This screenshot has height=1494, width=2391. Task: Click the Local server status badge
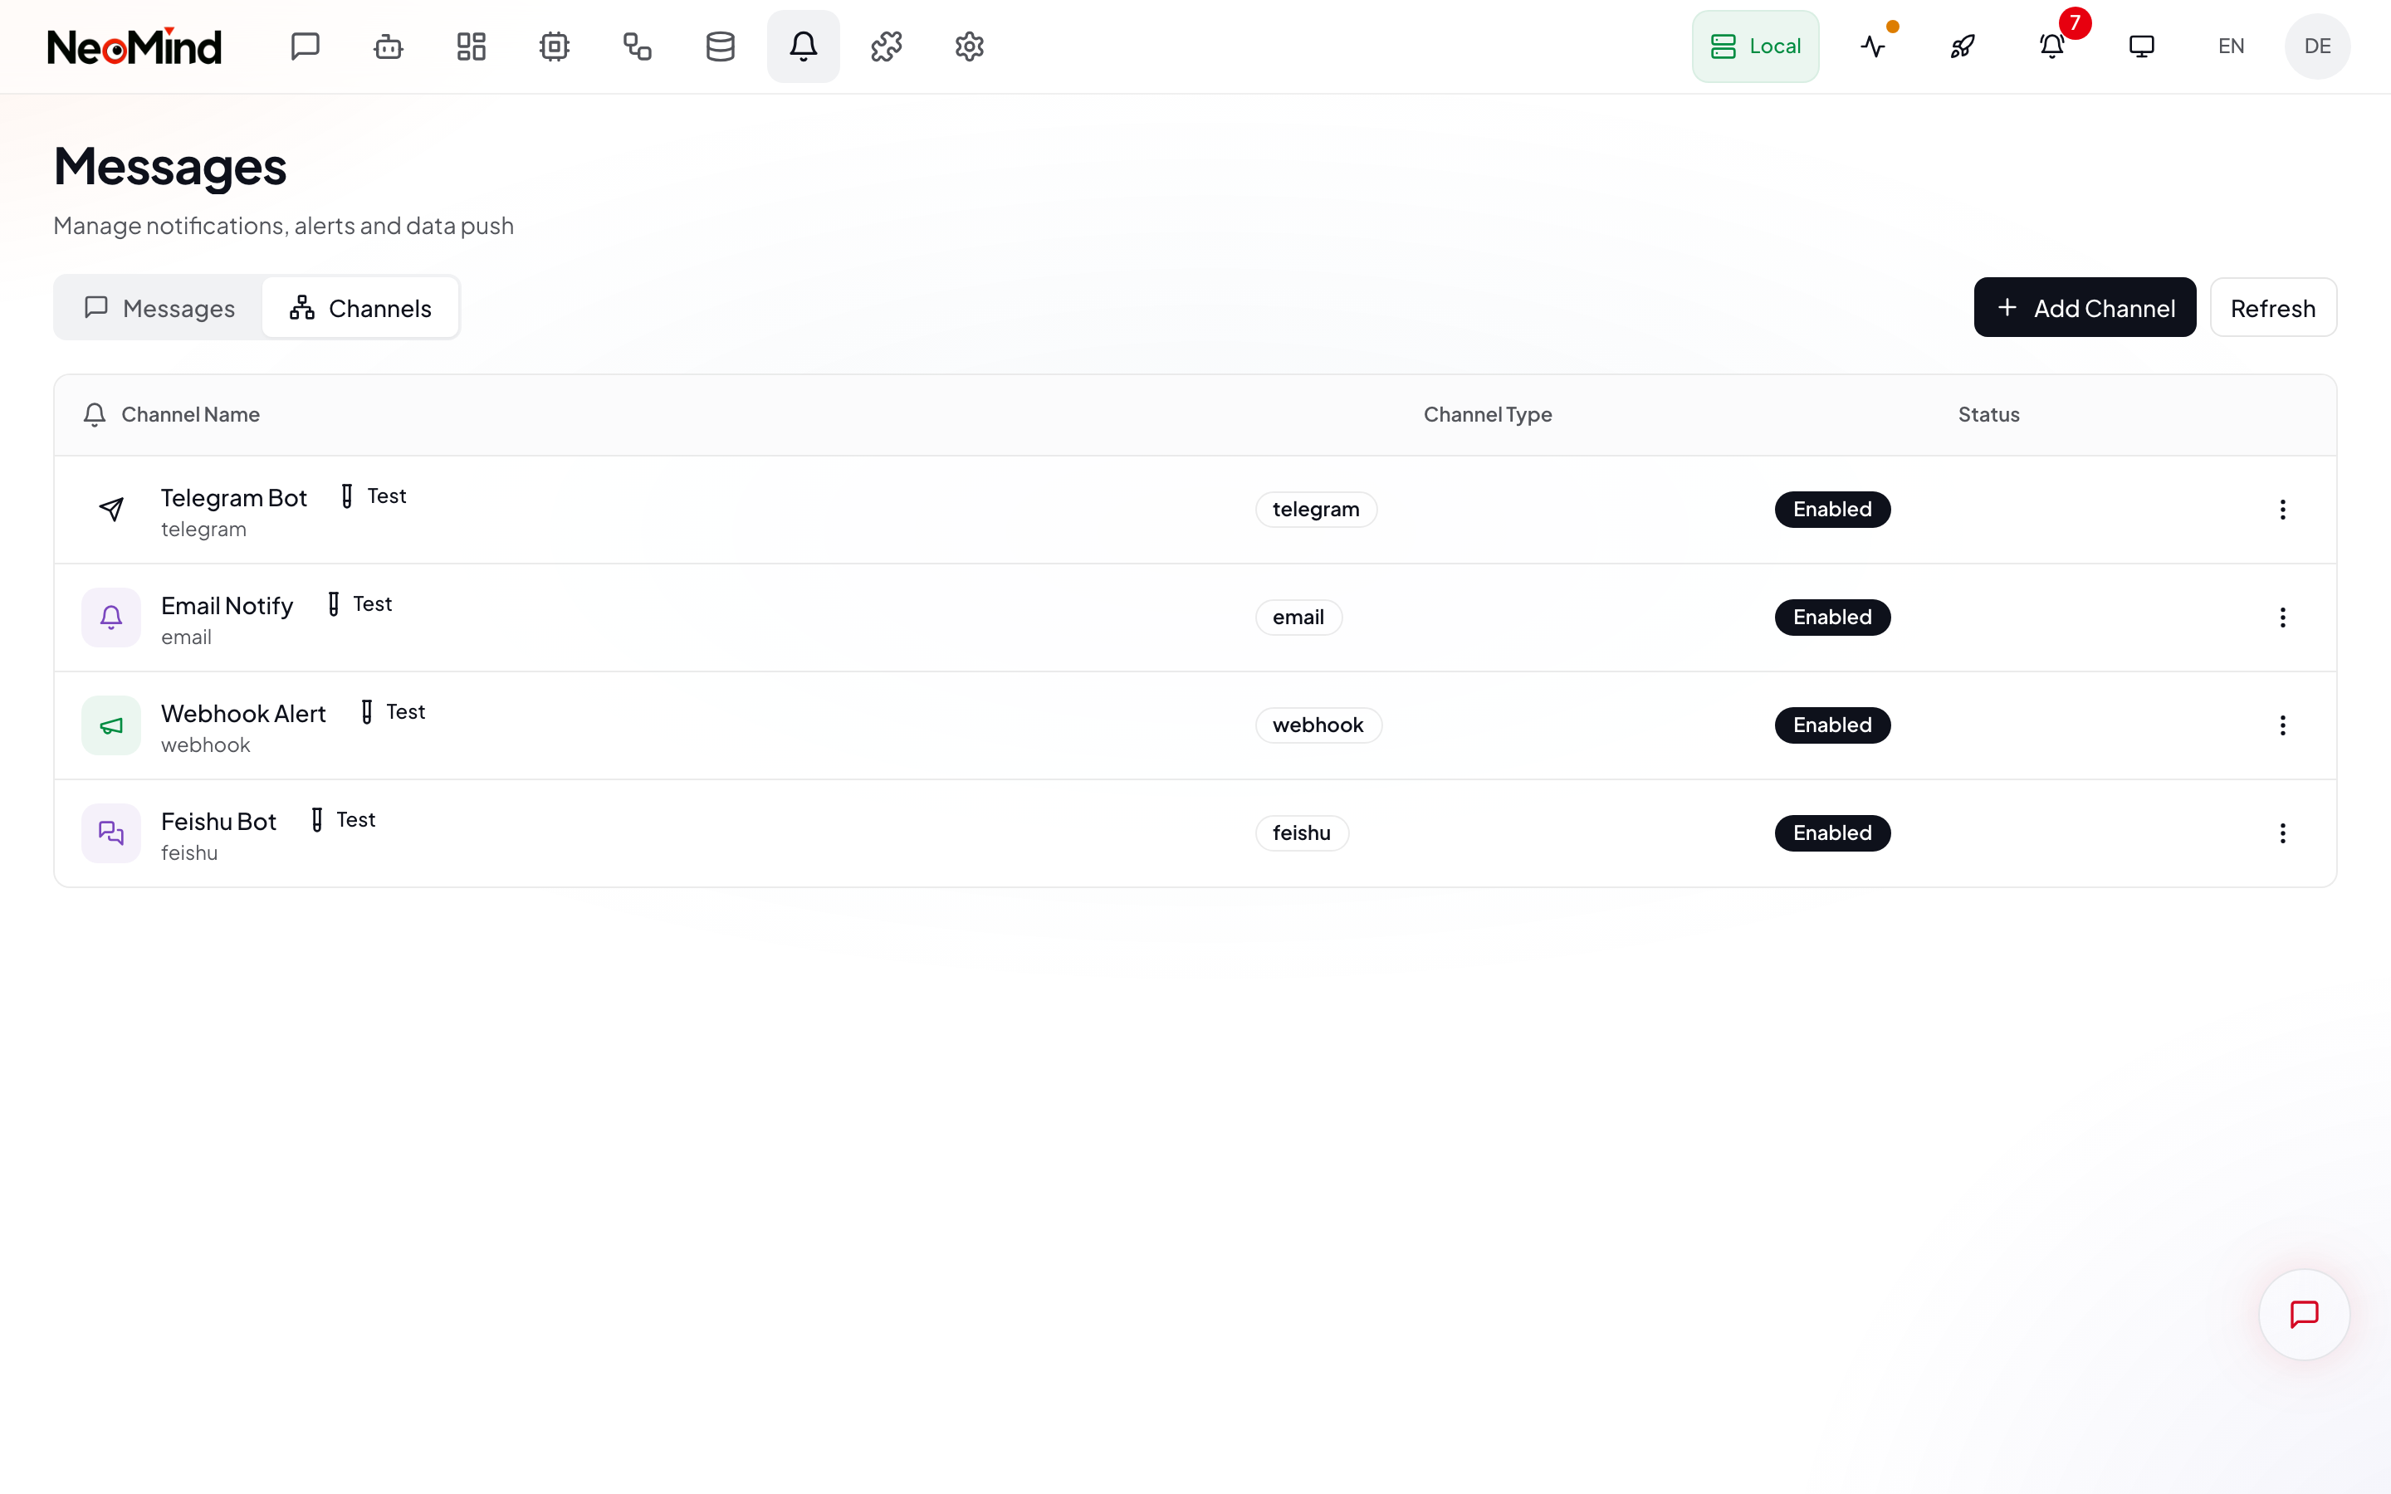pos(1756,46)
